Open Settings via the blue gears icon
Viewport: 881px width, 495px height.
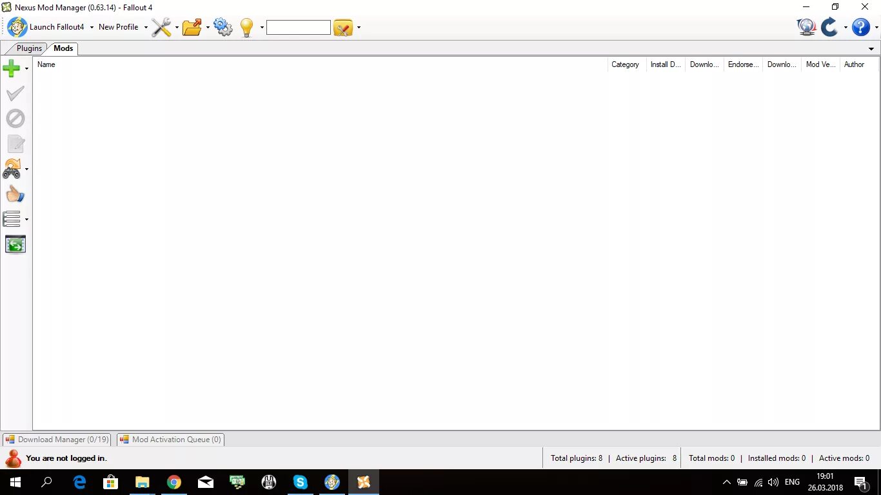tap(223, 27)
